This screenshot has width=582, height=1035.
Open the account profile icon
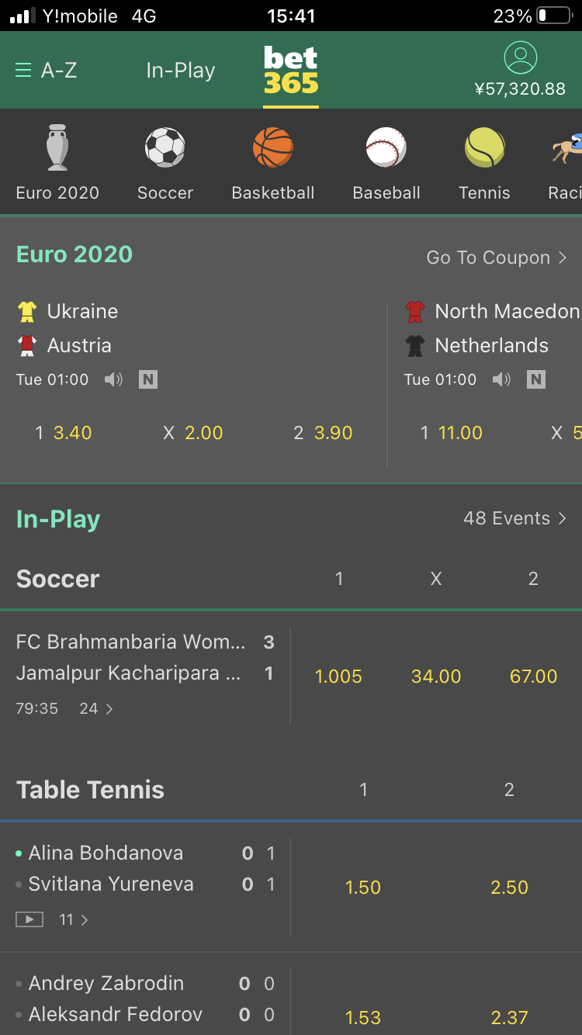(520, 58)
